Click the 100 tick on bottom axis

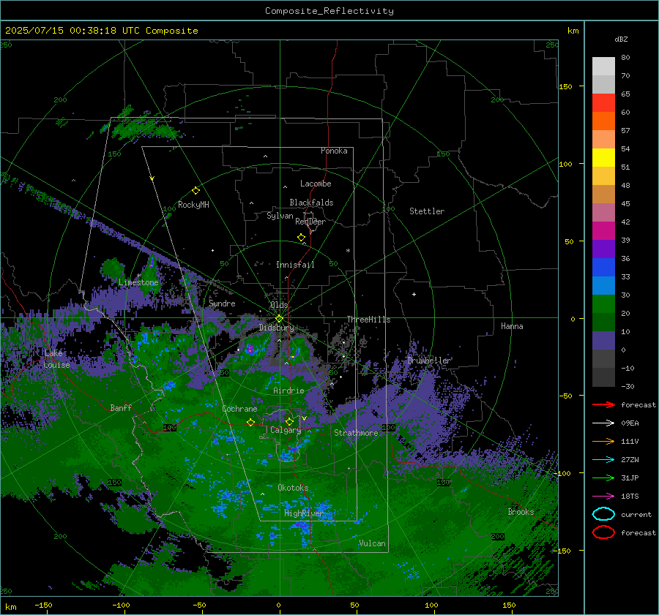click(431, 605)
